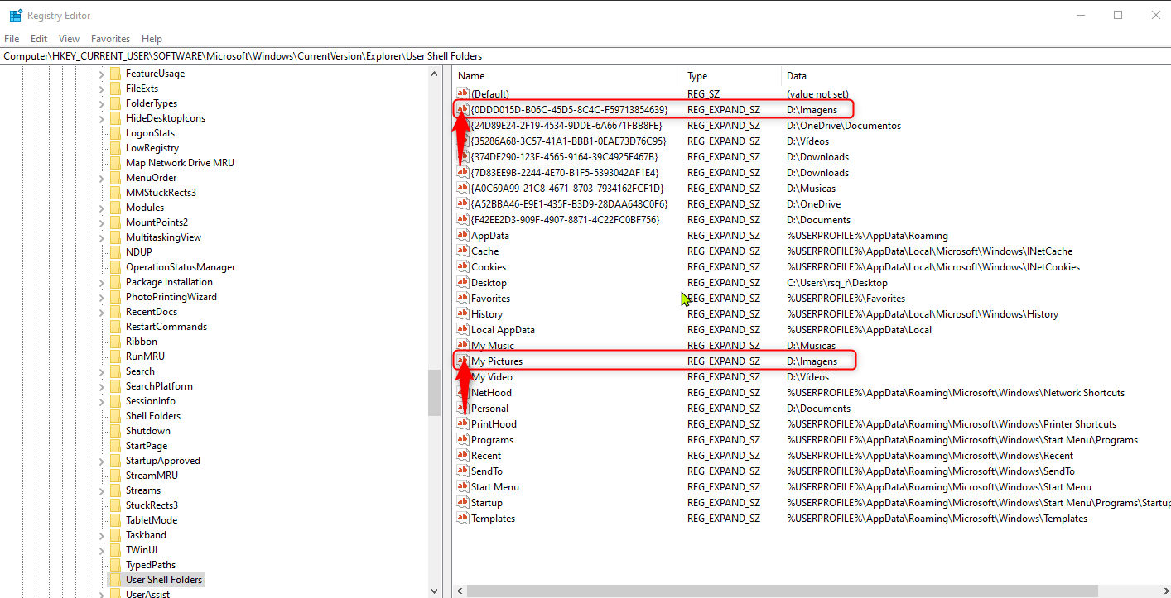Select the Map Network Drive MRU key

(x=180, y=163)
